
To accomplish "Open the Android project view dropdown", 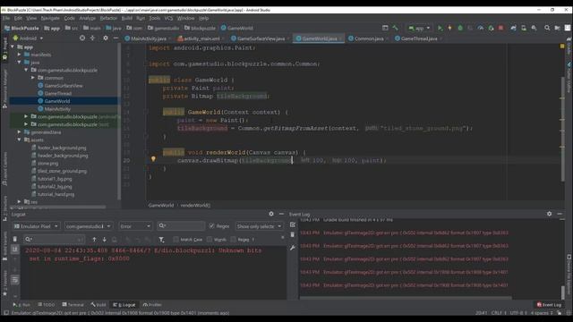I will click(28, 38).
